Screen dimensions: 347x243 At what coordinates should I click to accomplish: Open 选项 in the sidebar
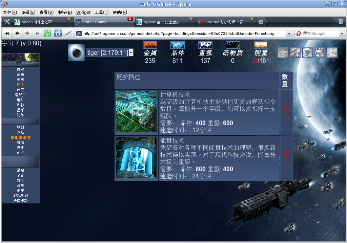[x=21, y=185]
